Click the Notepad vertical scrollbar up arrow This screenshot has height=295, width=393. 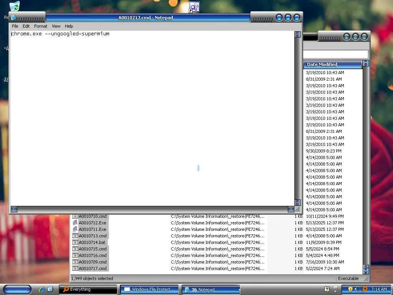click(297, 34)
